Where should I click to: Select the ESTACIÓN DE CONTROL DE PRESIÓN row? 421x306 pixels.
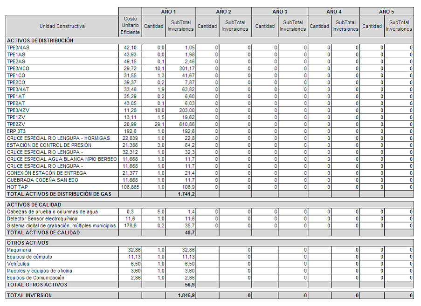[49, 145]
